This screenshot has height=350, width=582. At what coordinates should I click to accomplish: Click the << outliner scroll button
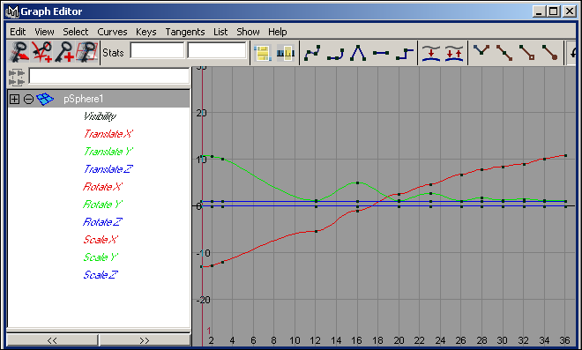tap(52, 340)
